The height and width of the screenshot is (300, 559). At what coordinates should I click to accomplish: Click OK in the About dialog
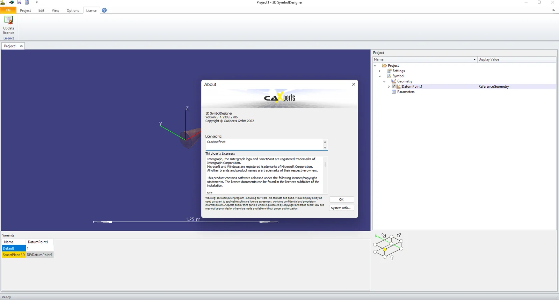coord(341,199)
